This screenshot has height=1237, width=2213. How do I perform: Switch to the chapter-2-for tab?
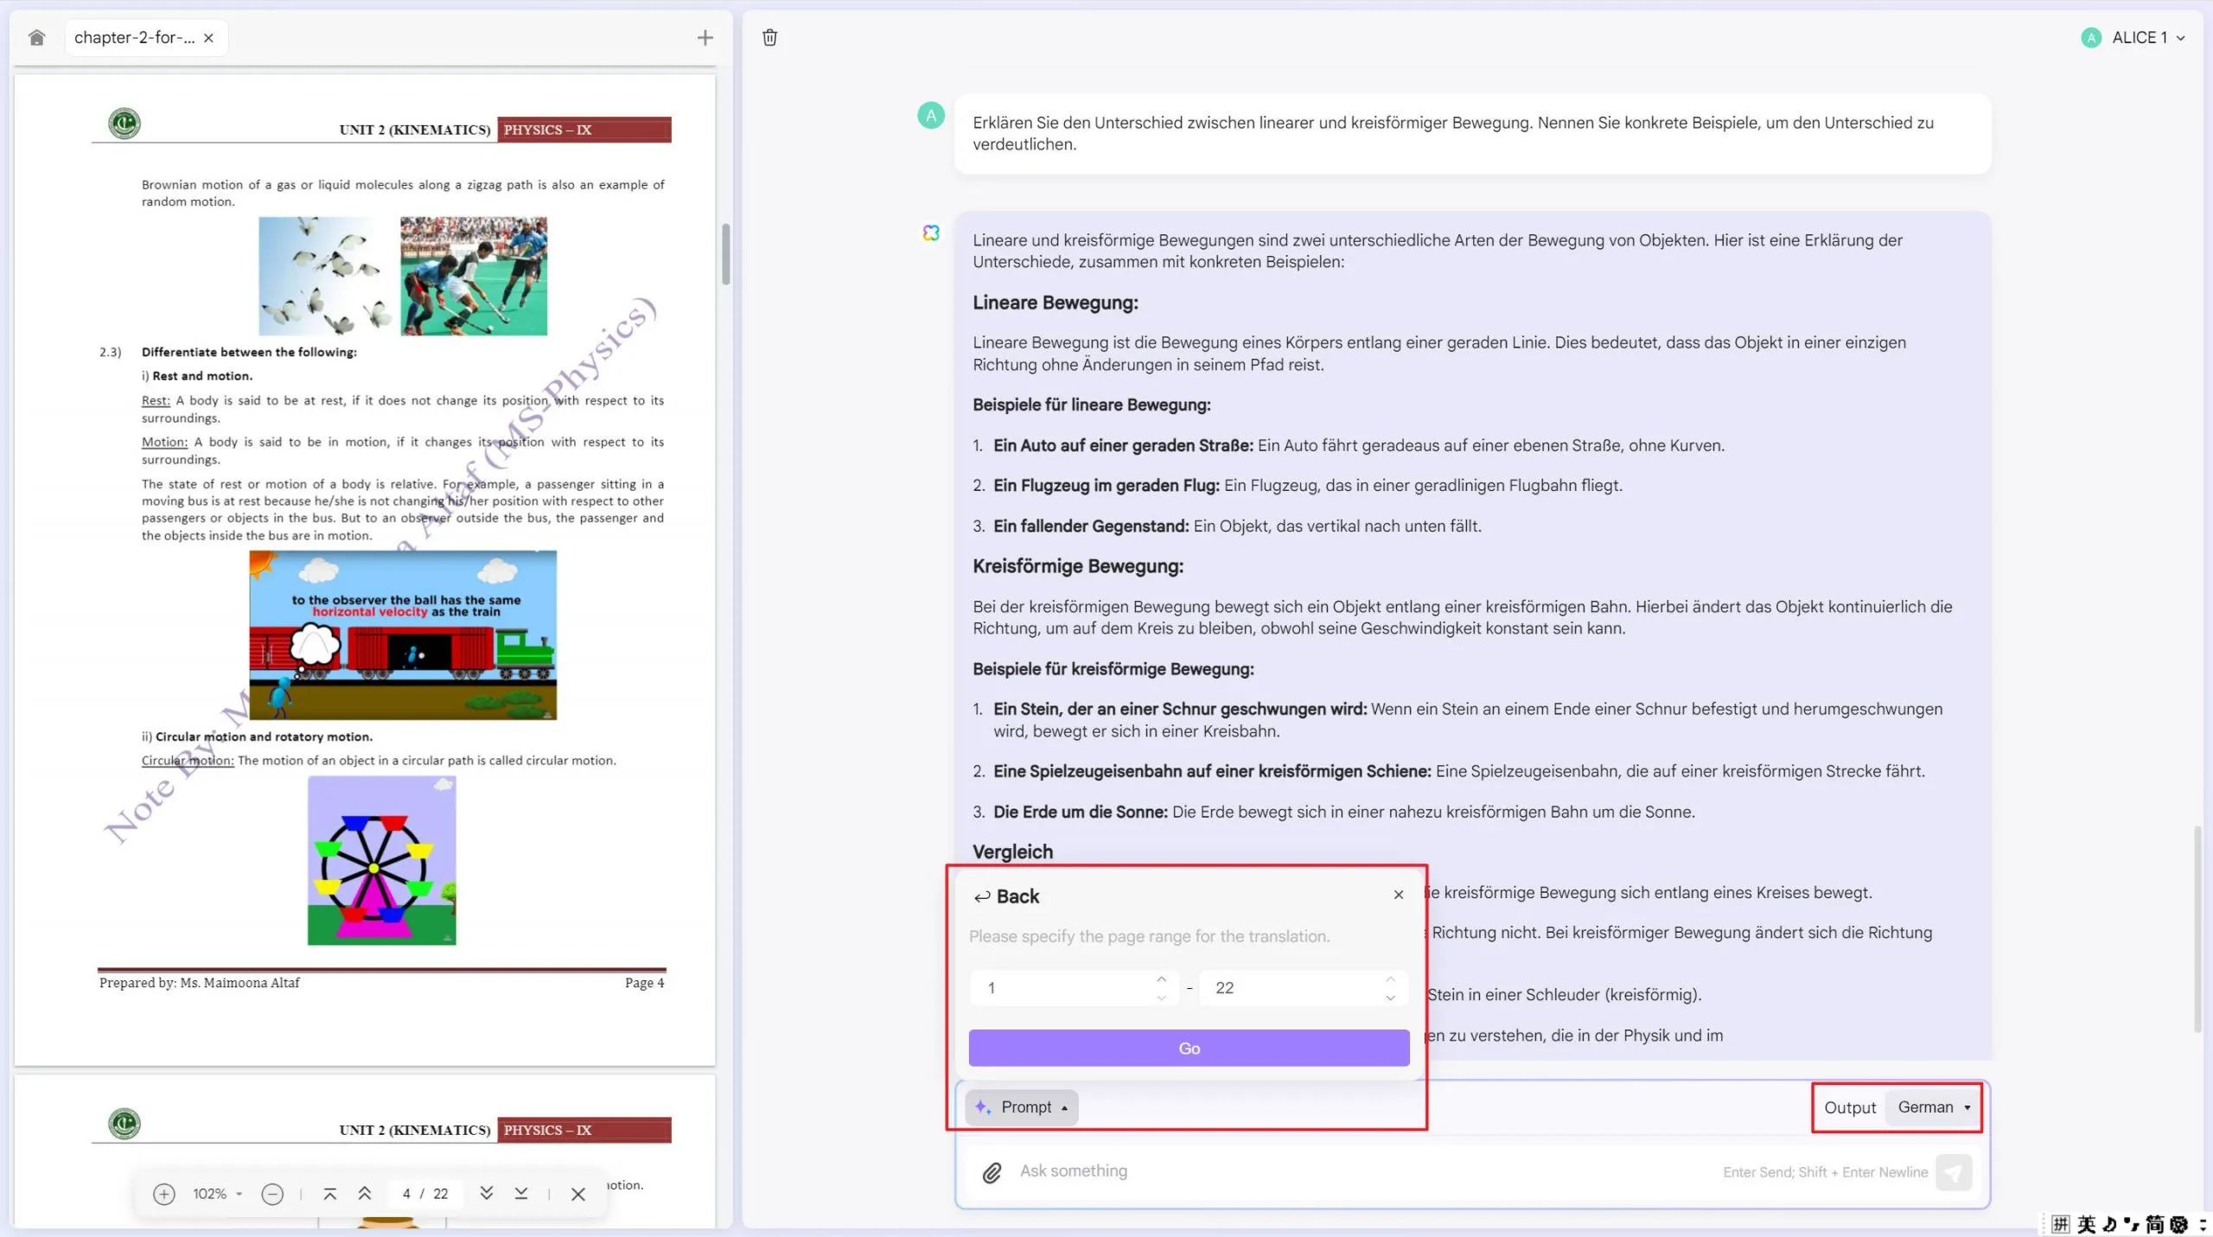tap(134, 37)
